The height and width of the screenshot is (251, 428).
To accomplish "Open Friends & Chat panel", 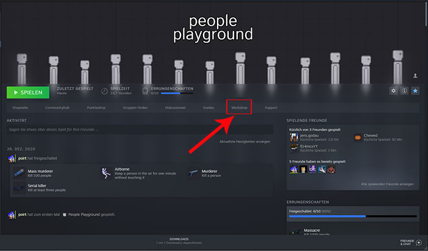I will pos(410,241).
